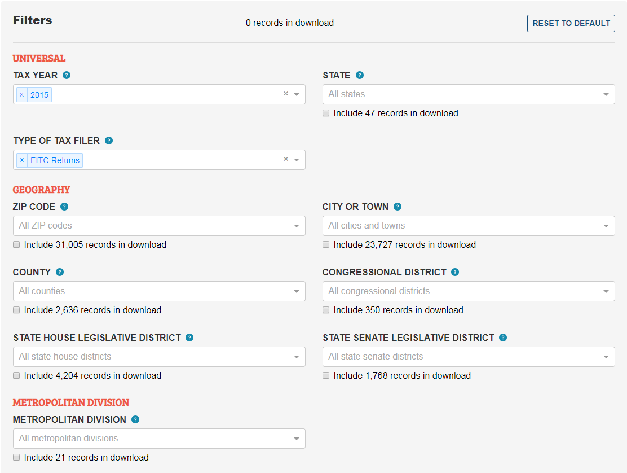Check Include 31,005 records in download

tap(16, 244)
